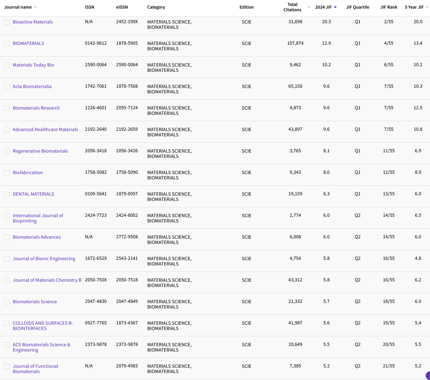Tick the Acta Biomaterialia checkbox
The image size is (430, 380).
7,86
